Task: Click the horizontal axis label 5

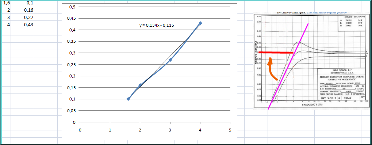Action: tap(230, 130)
